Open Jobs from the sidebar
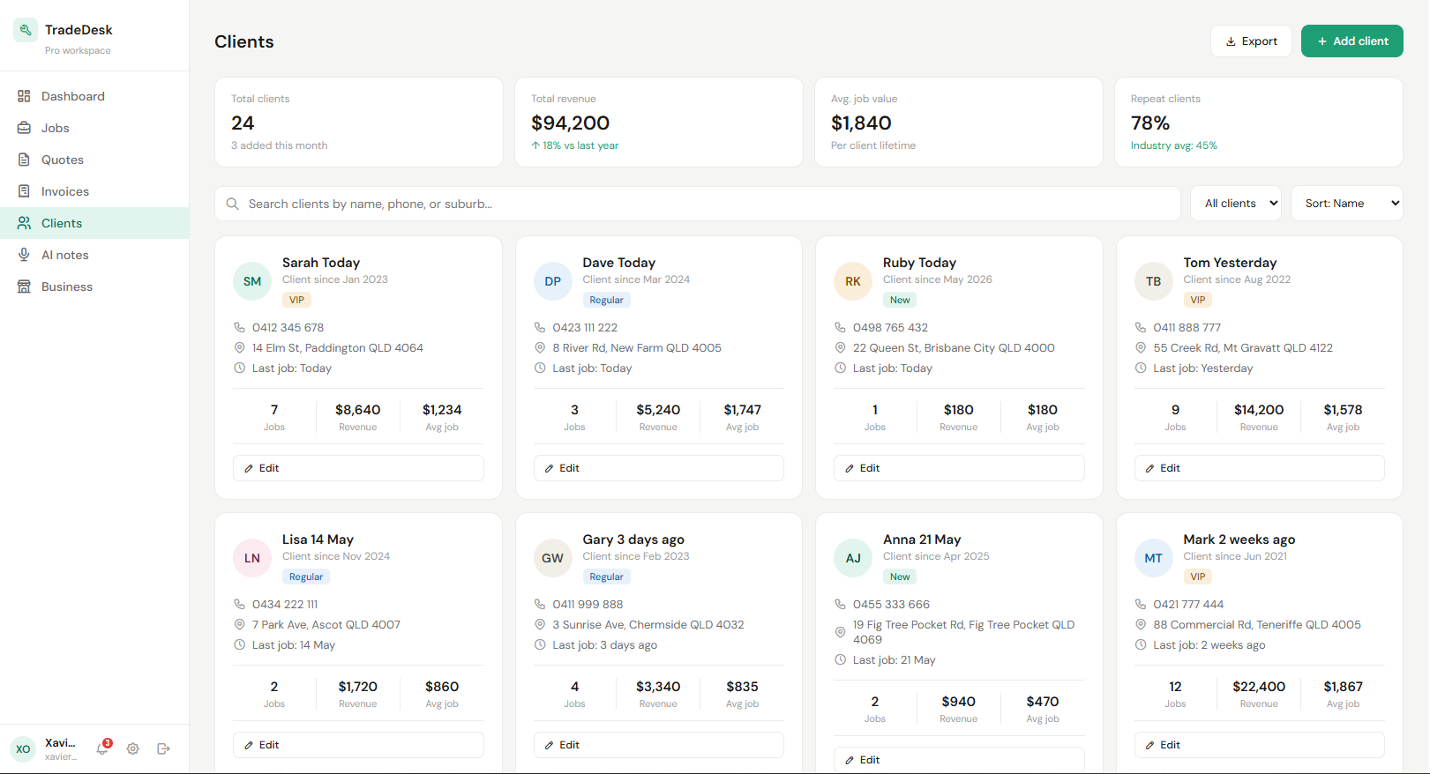 click(x=94, y=128)
